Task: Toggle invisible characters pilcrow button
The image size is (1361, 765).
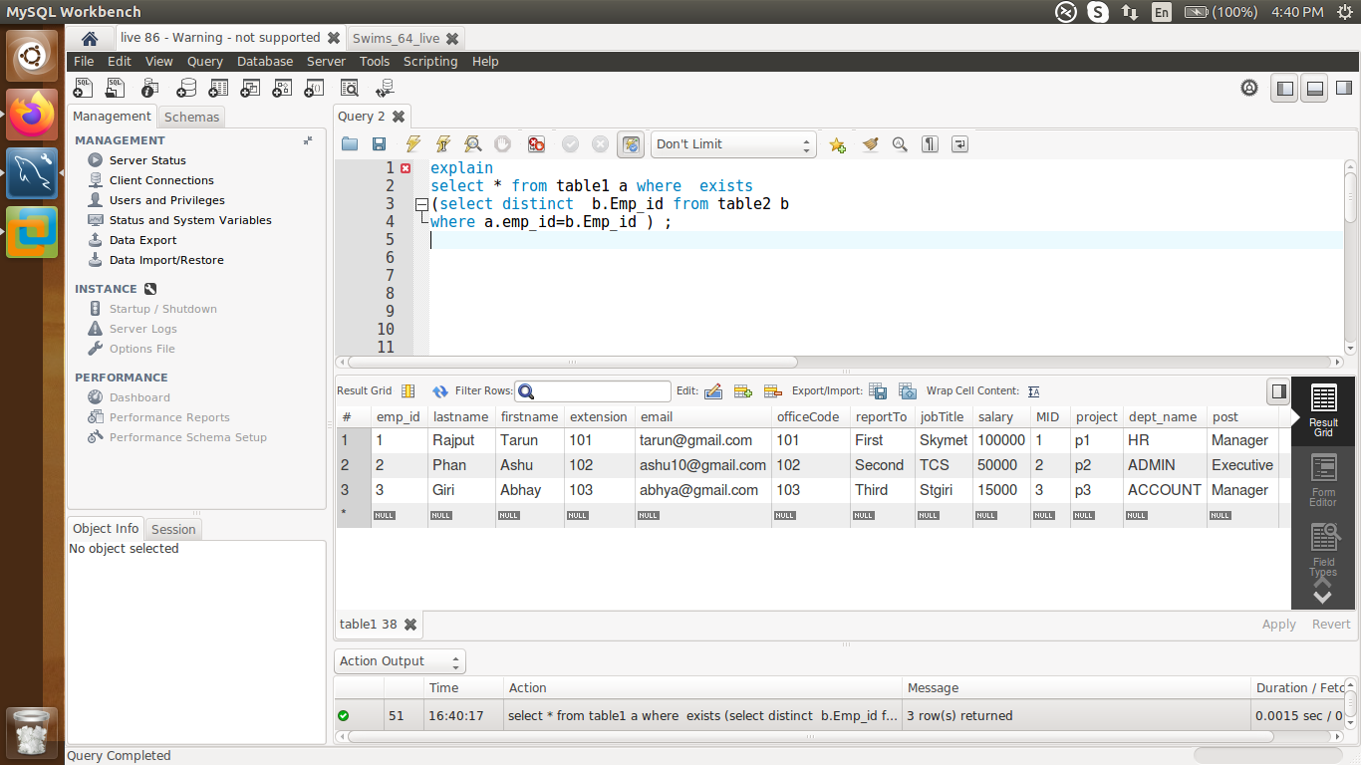Action: click(930, 144)
